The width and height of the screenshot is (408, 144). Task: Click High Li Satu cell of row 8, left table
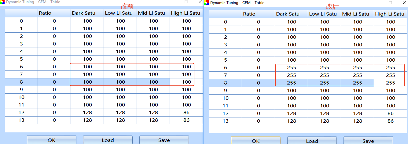pos(186,82)
